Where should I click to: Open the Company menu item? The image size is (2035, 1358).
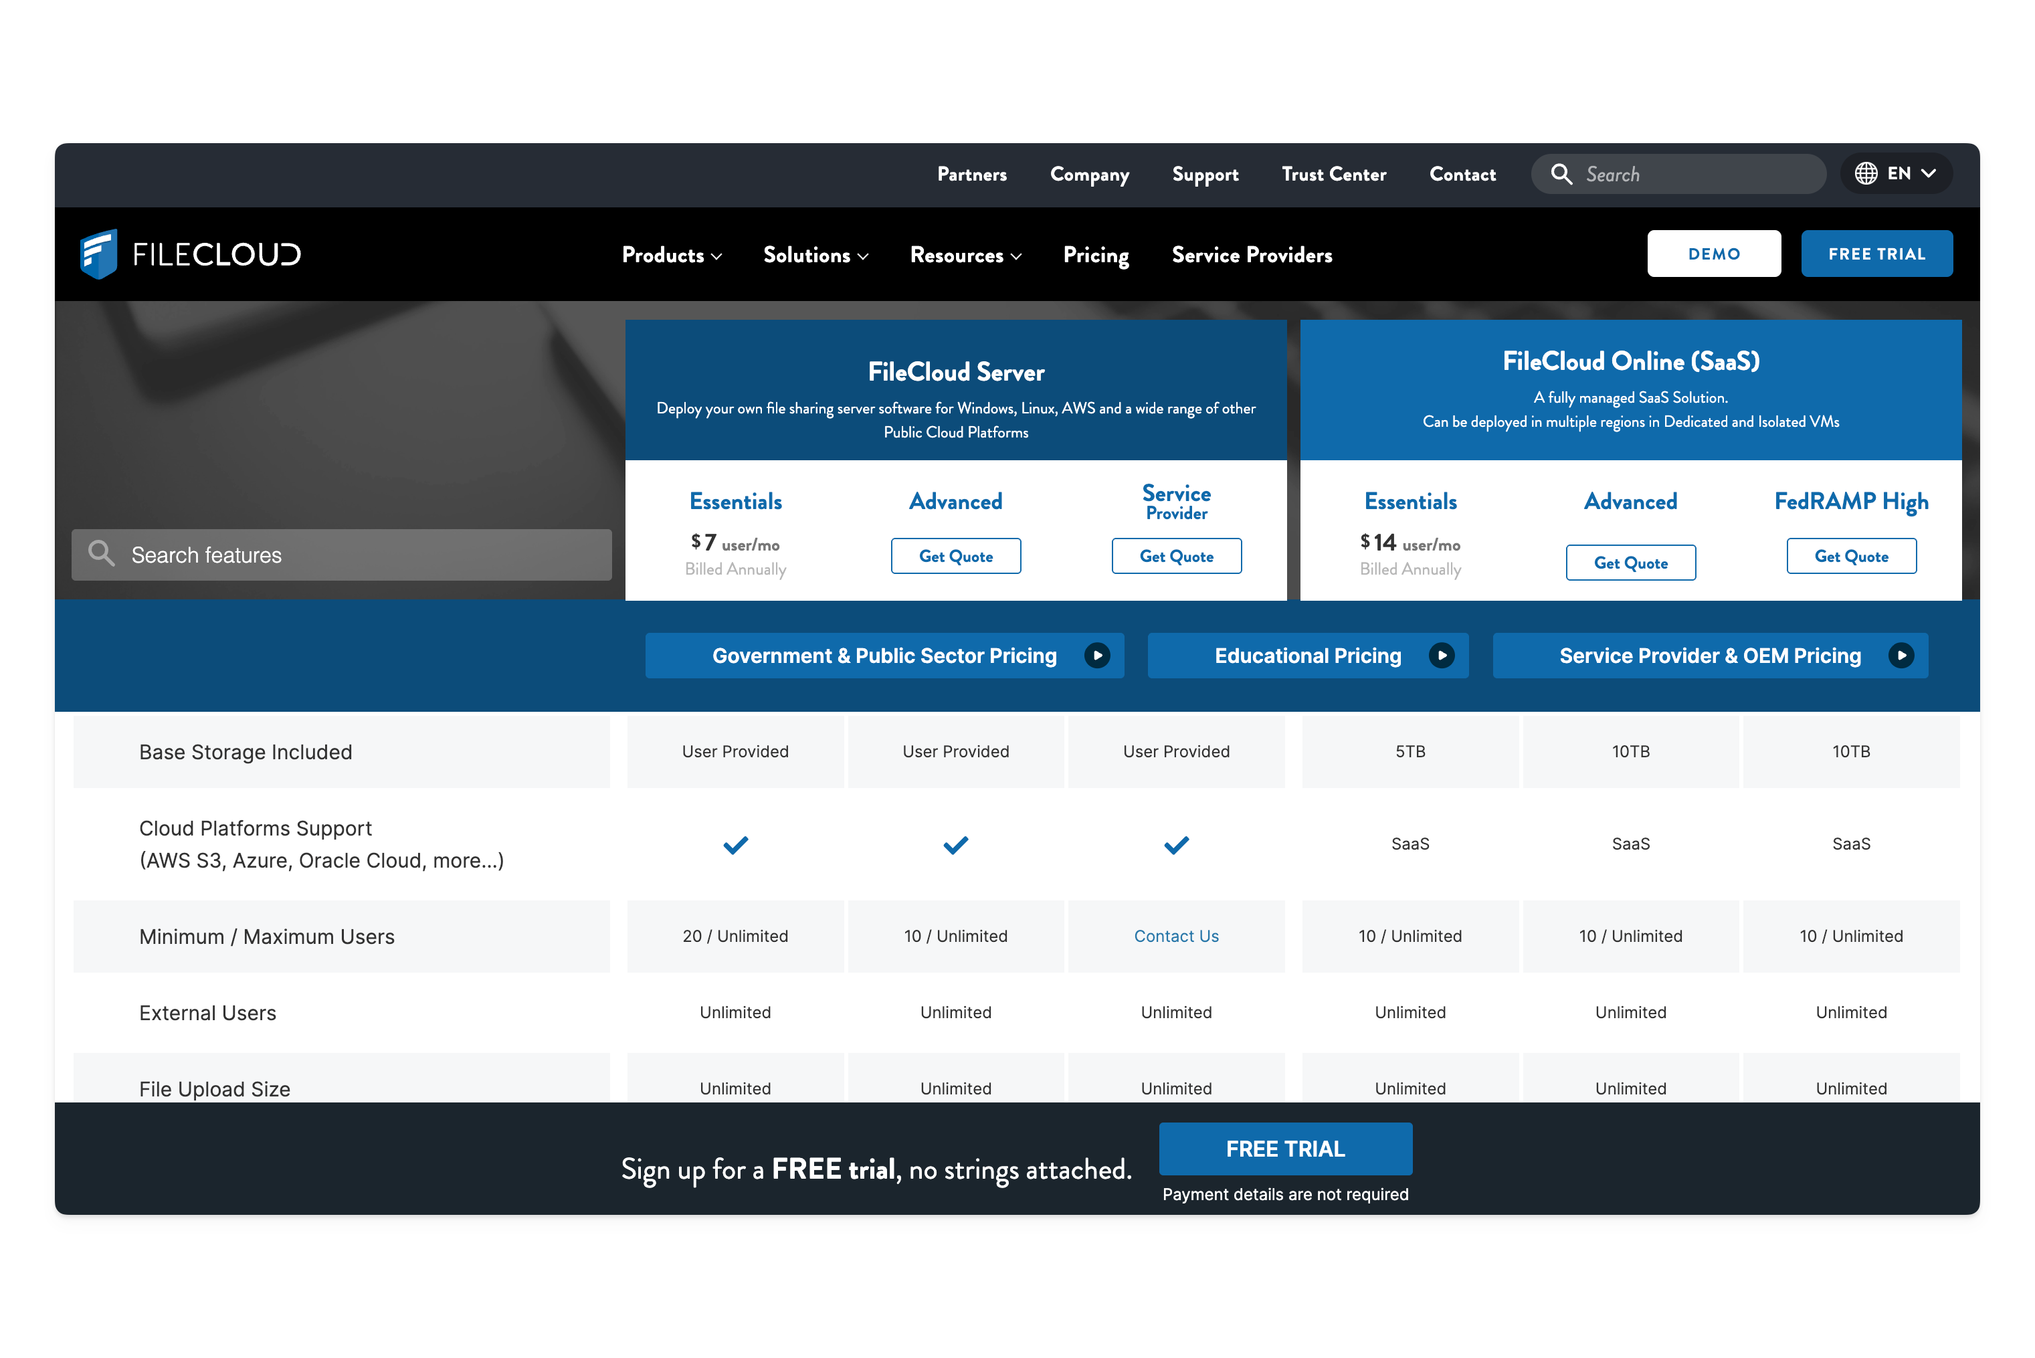click(x=1089, y=174)
